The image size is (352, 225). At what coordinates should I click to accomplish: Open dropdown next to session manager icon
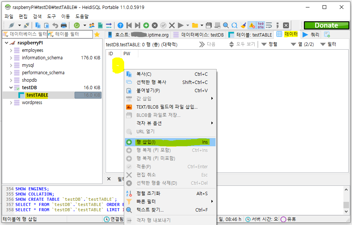click(x=19, y=25)
